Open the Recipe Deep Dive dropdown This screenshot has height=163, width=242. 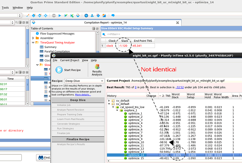click(84, 81)
